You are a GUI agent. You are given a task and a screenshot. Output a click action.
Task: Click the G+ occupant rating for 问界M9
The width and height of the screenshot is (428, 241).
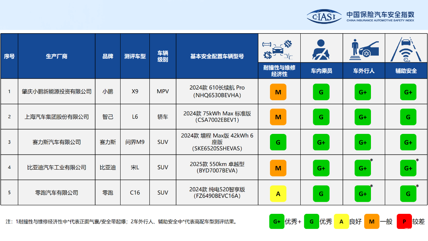[321, 142]
